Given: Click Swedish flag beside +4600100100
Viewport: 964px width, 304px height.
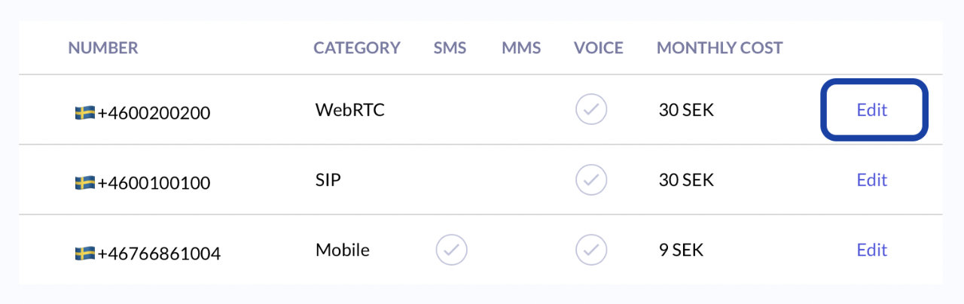Looking at the screenshot, I should [84, 183].
